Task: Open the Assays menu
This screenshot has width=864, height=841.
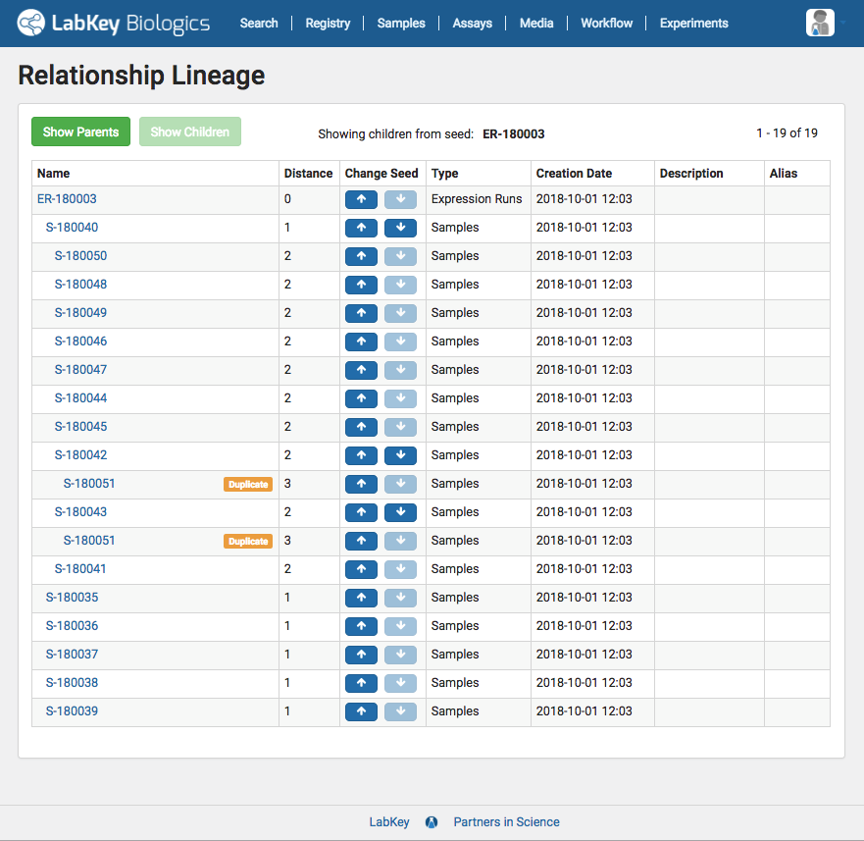Action: coord(473,24)
